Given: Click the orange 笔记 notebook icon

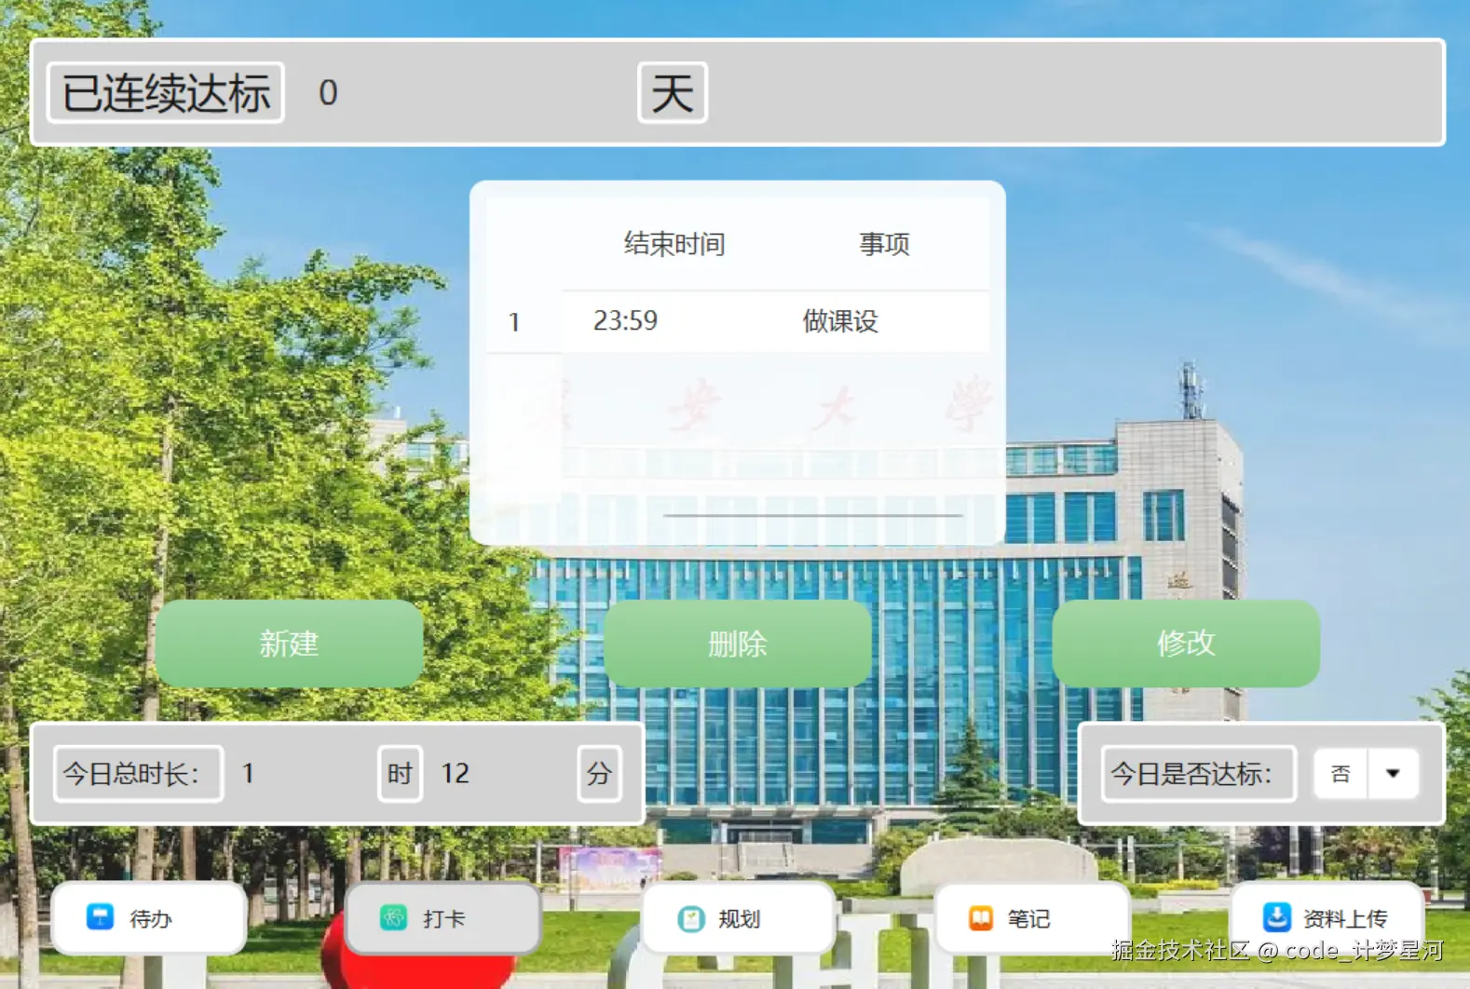Looking at the screenshot, I should (981, 918).
